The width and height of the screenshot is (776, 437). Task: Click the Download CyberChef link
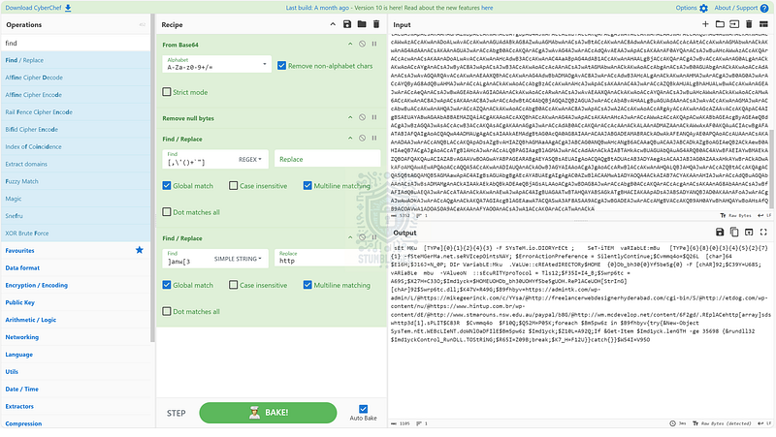click(33, 8)
